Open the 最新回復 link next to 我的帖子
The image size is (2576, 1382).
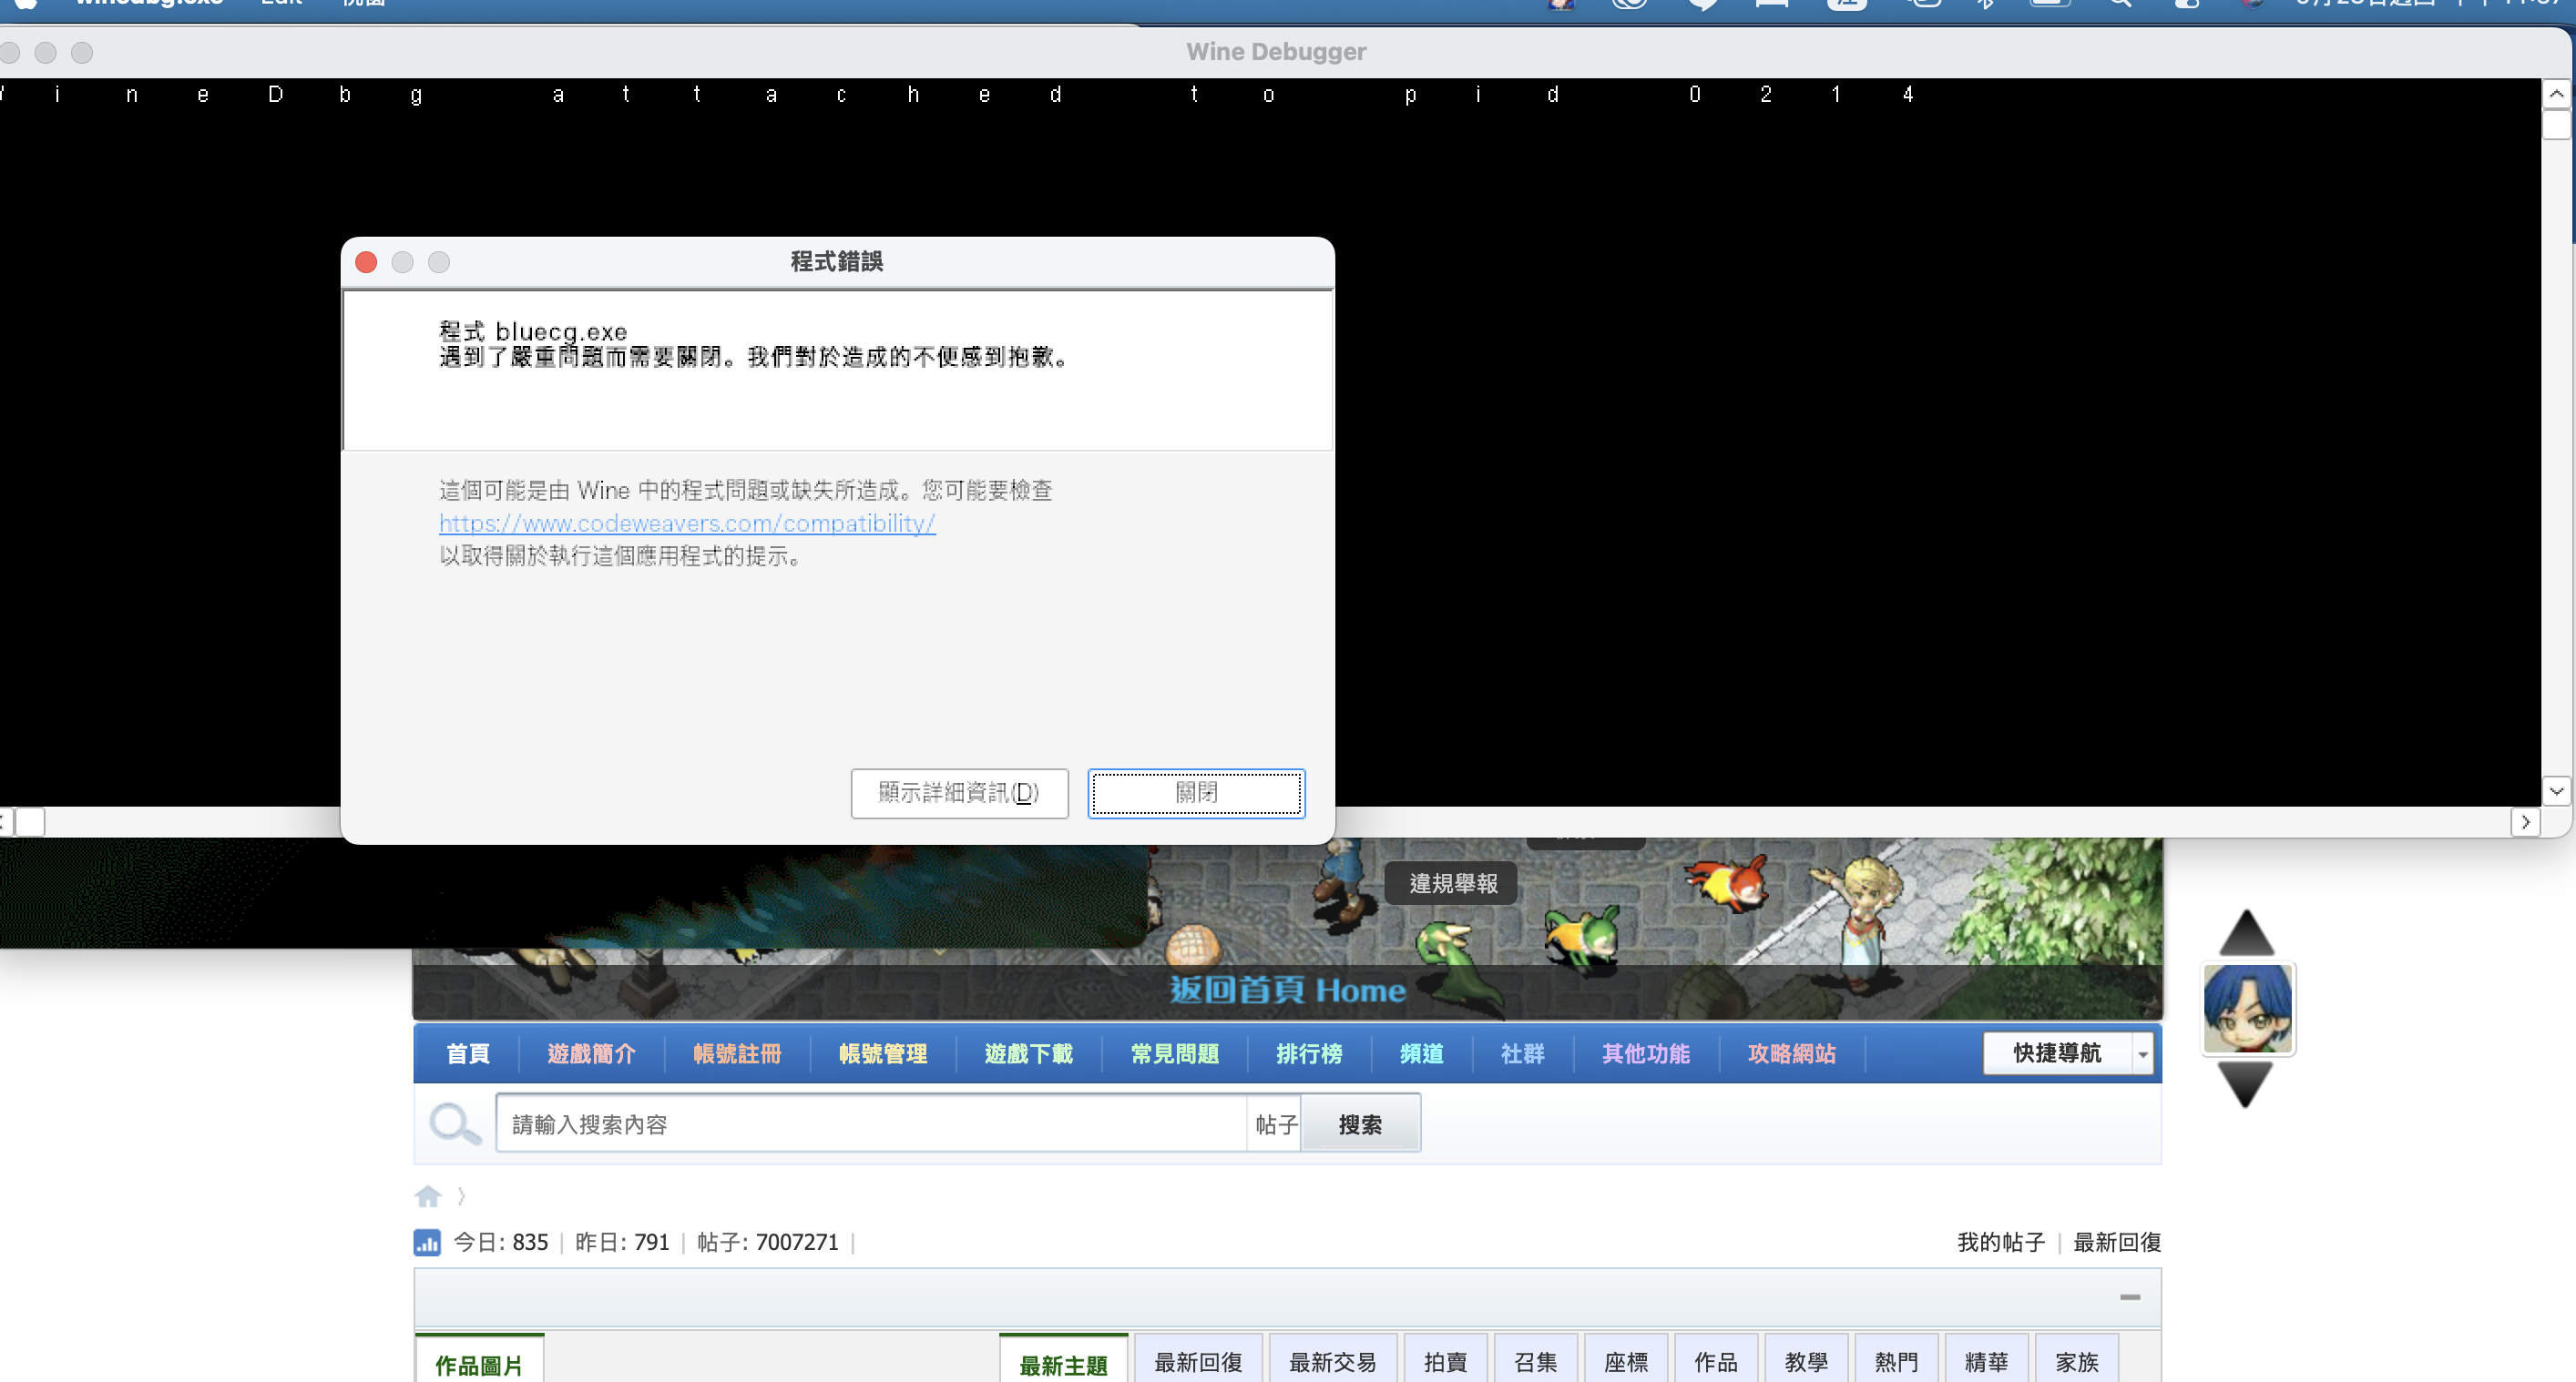[x=2117, y=1242]
